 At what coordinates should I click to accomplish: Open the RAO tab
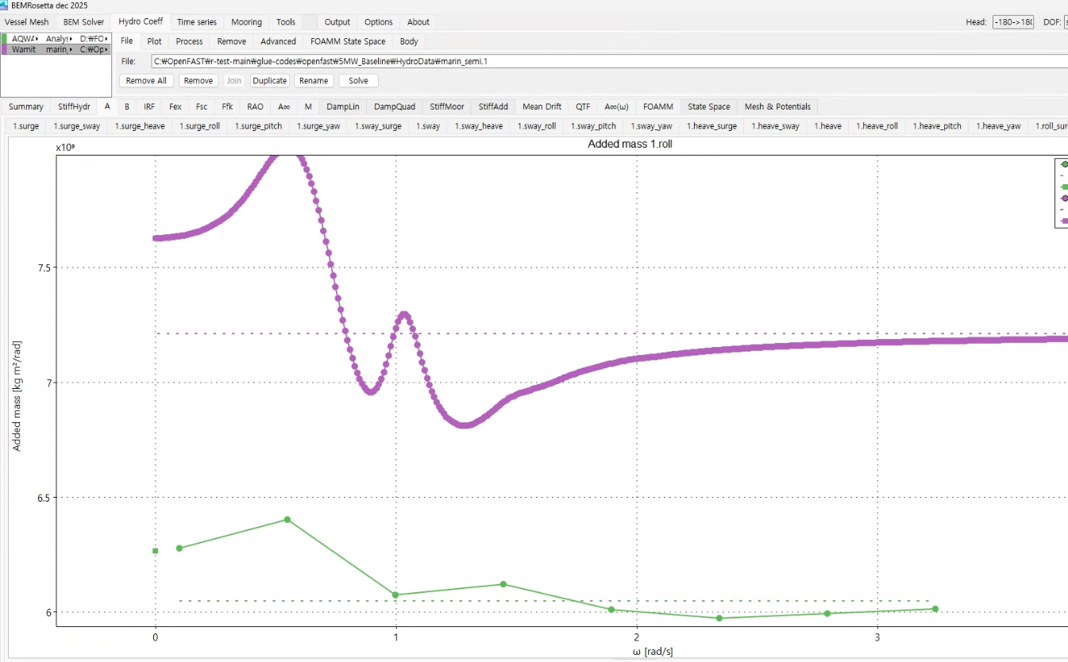point(255,106)
